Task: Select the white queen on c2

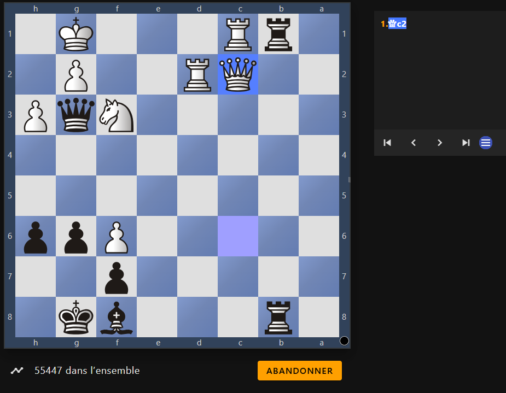Action: (x=238, y=74)
